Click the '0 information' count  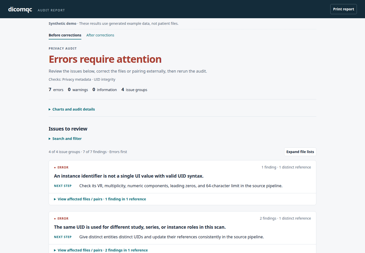(105, 90)
